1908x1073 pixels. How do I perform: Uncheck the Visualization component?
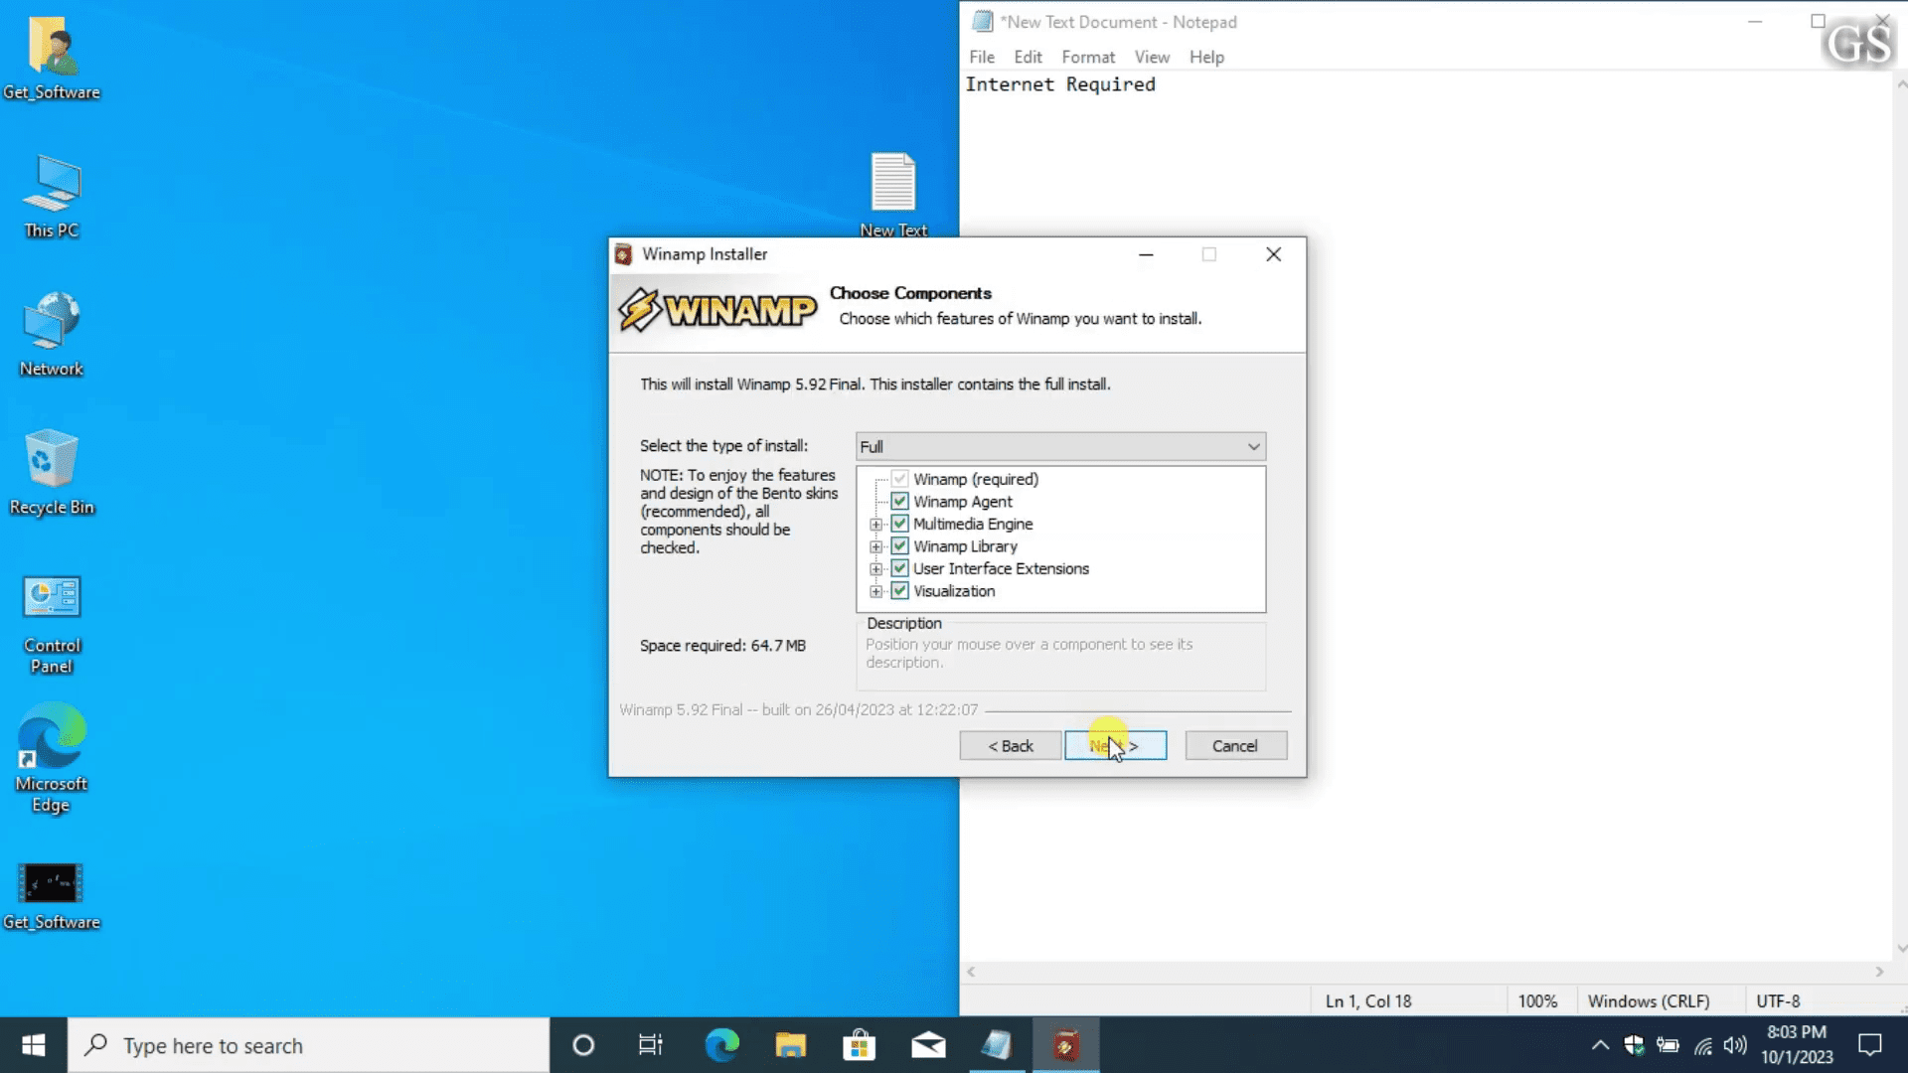click(899, 591)
